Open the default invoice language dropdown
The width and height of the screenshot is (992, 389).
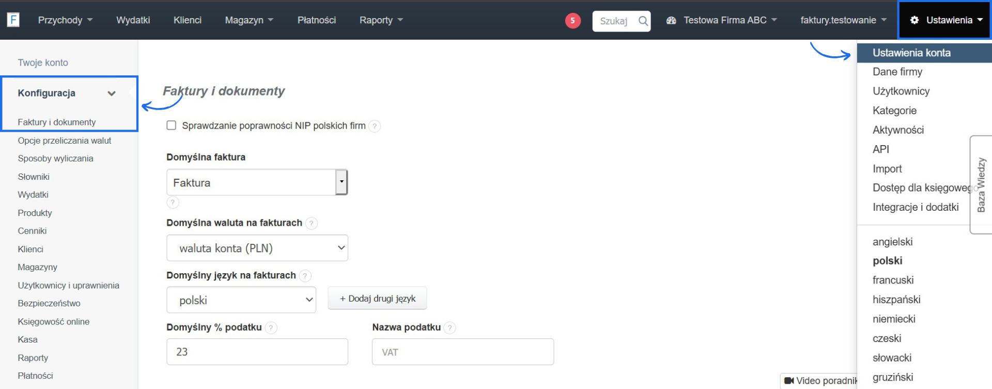pyautogui.click(x=241, y=300)
